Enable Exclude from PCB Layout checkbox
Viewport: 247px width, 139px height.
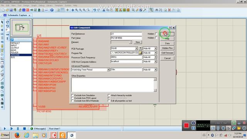73,98
